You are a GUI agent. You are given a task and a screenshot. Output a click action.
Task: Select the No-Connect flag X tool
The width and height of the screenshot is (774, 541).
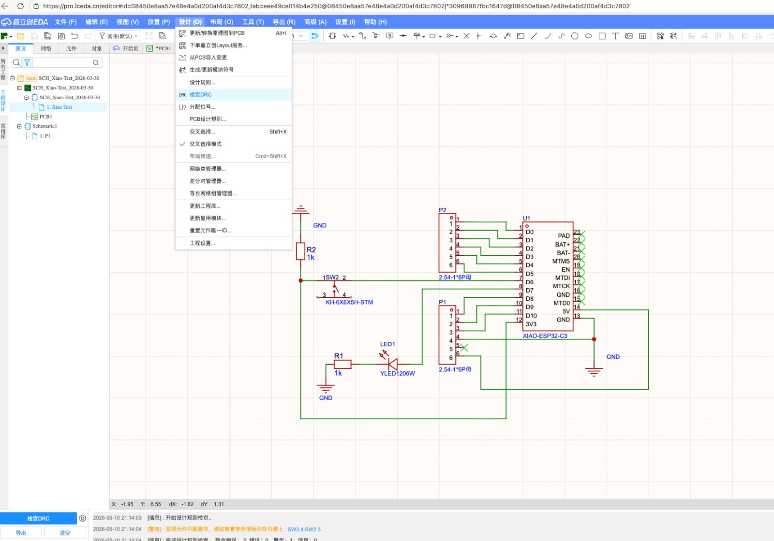pos(466,36)
